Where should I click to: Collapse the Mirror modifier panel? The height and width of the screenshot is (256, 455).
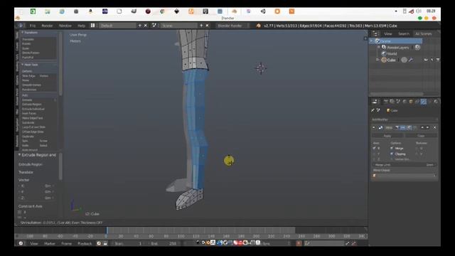tap(374, 127)
